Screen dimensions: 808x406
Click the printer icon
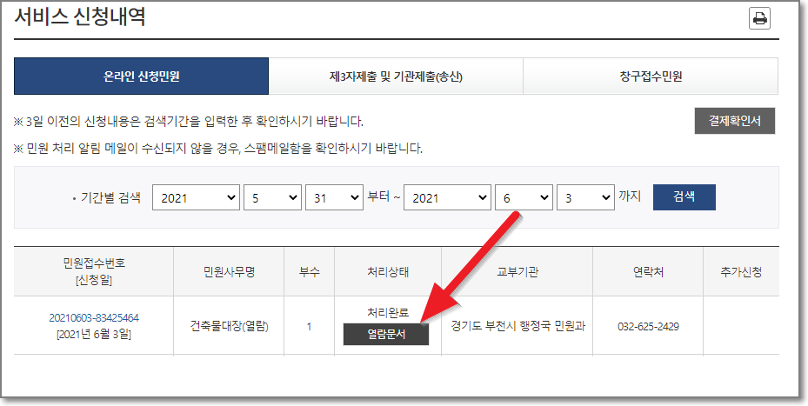point(759,19)
